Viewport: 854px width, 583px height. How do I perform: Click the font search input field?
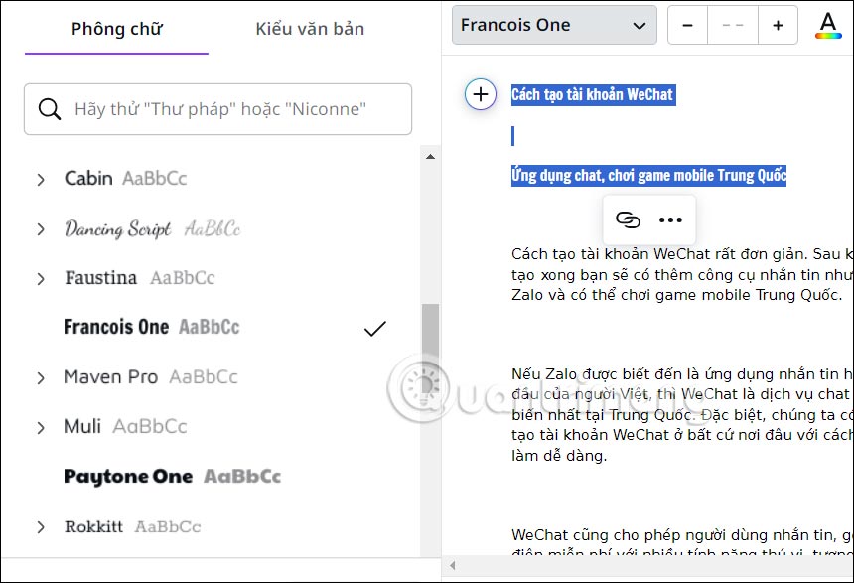[x=218, y=109]
